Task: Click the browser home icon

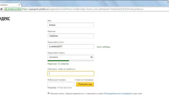Action: point(1,9)
